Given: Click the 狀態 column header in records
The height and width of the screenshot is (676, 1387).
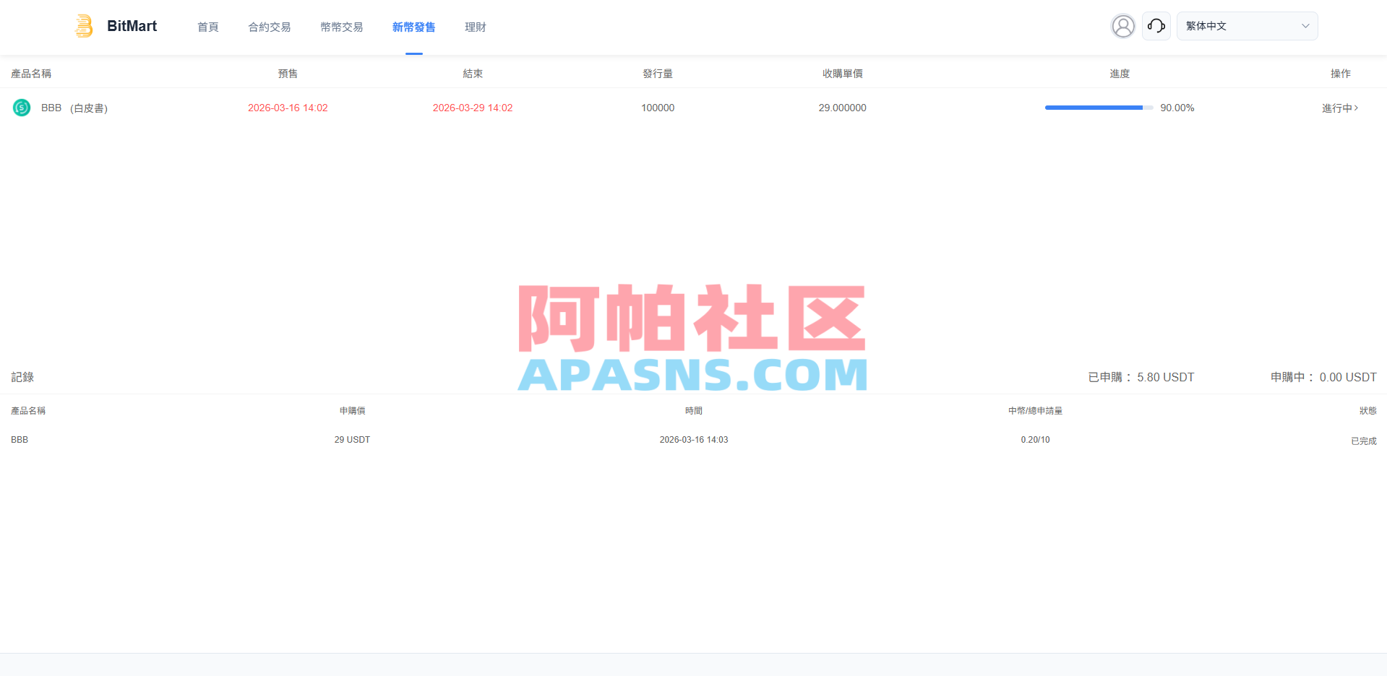Looking at the screenshot, I should point(1367,410).
